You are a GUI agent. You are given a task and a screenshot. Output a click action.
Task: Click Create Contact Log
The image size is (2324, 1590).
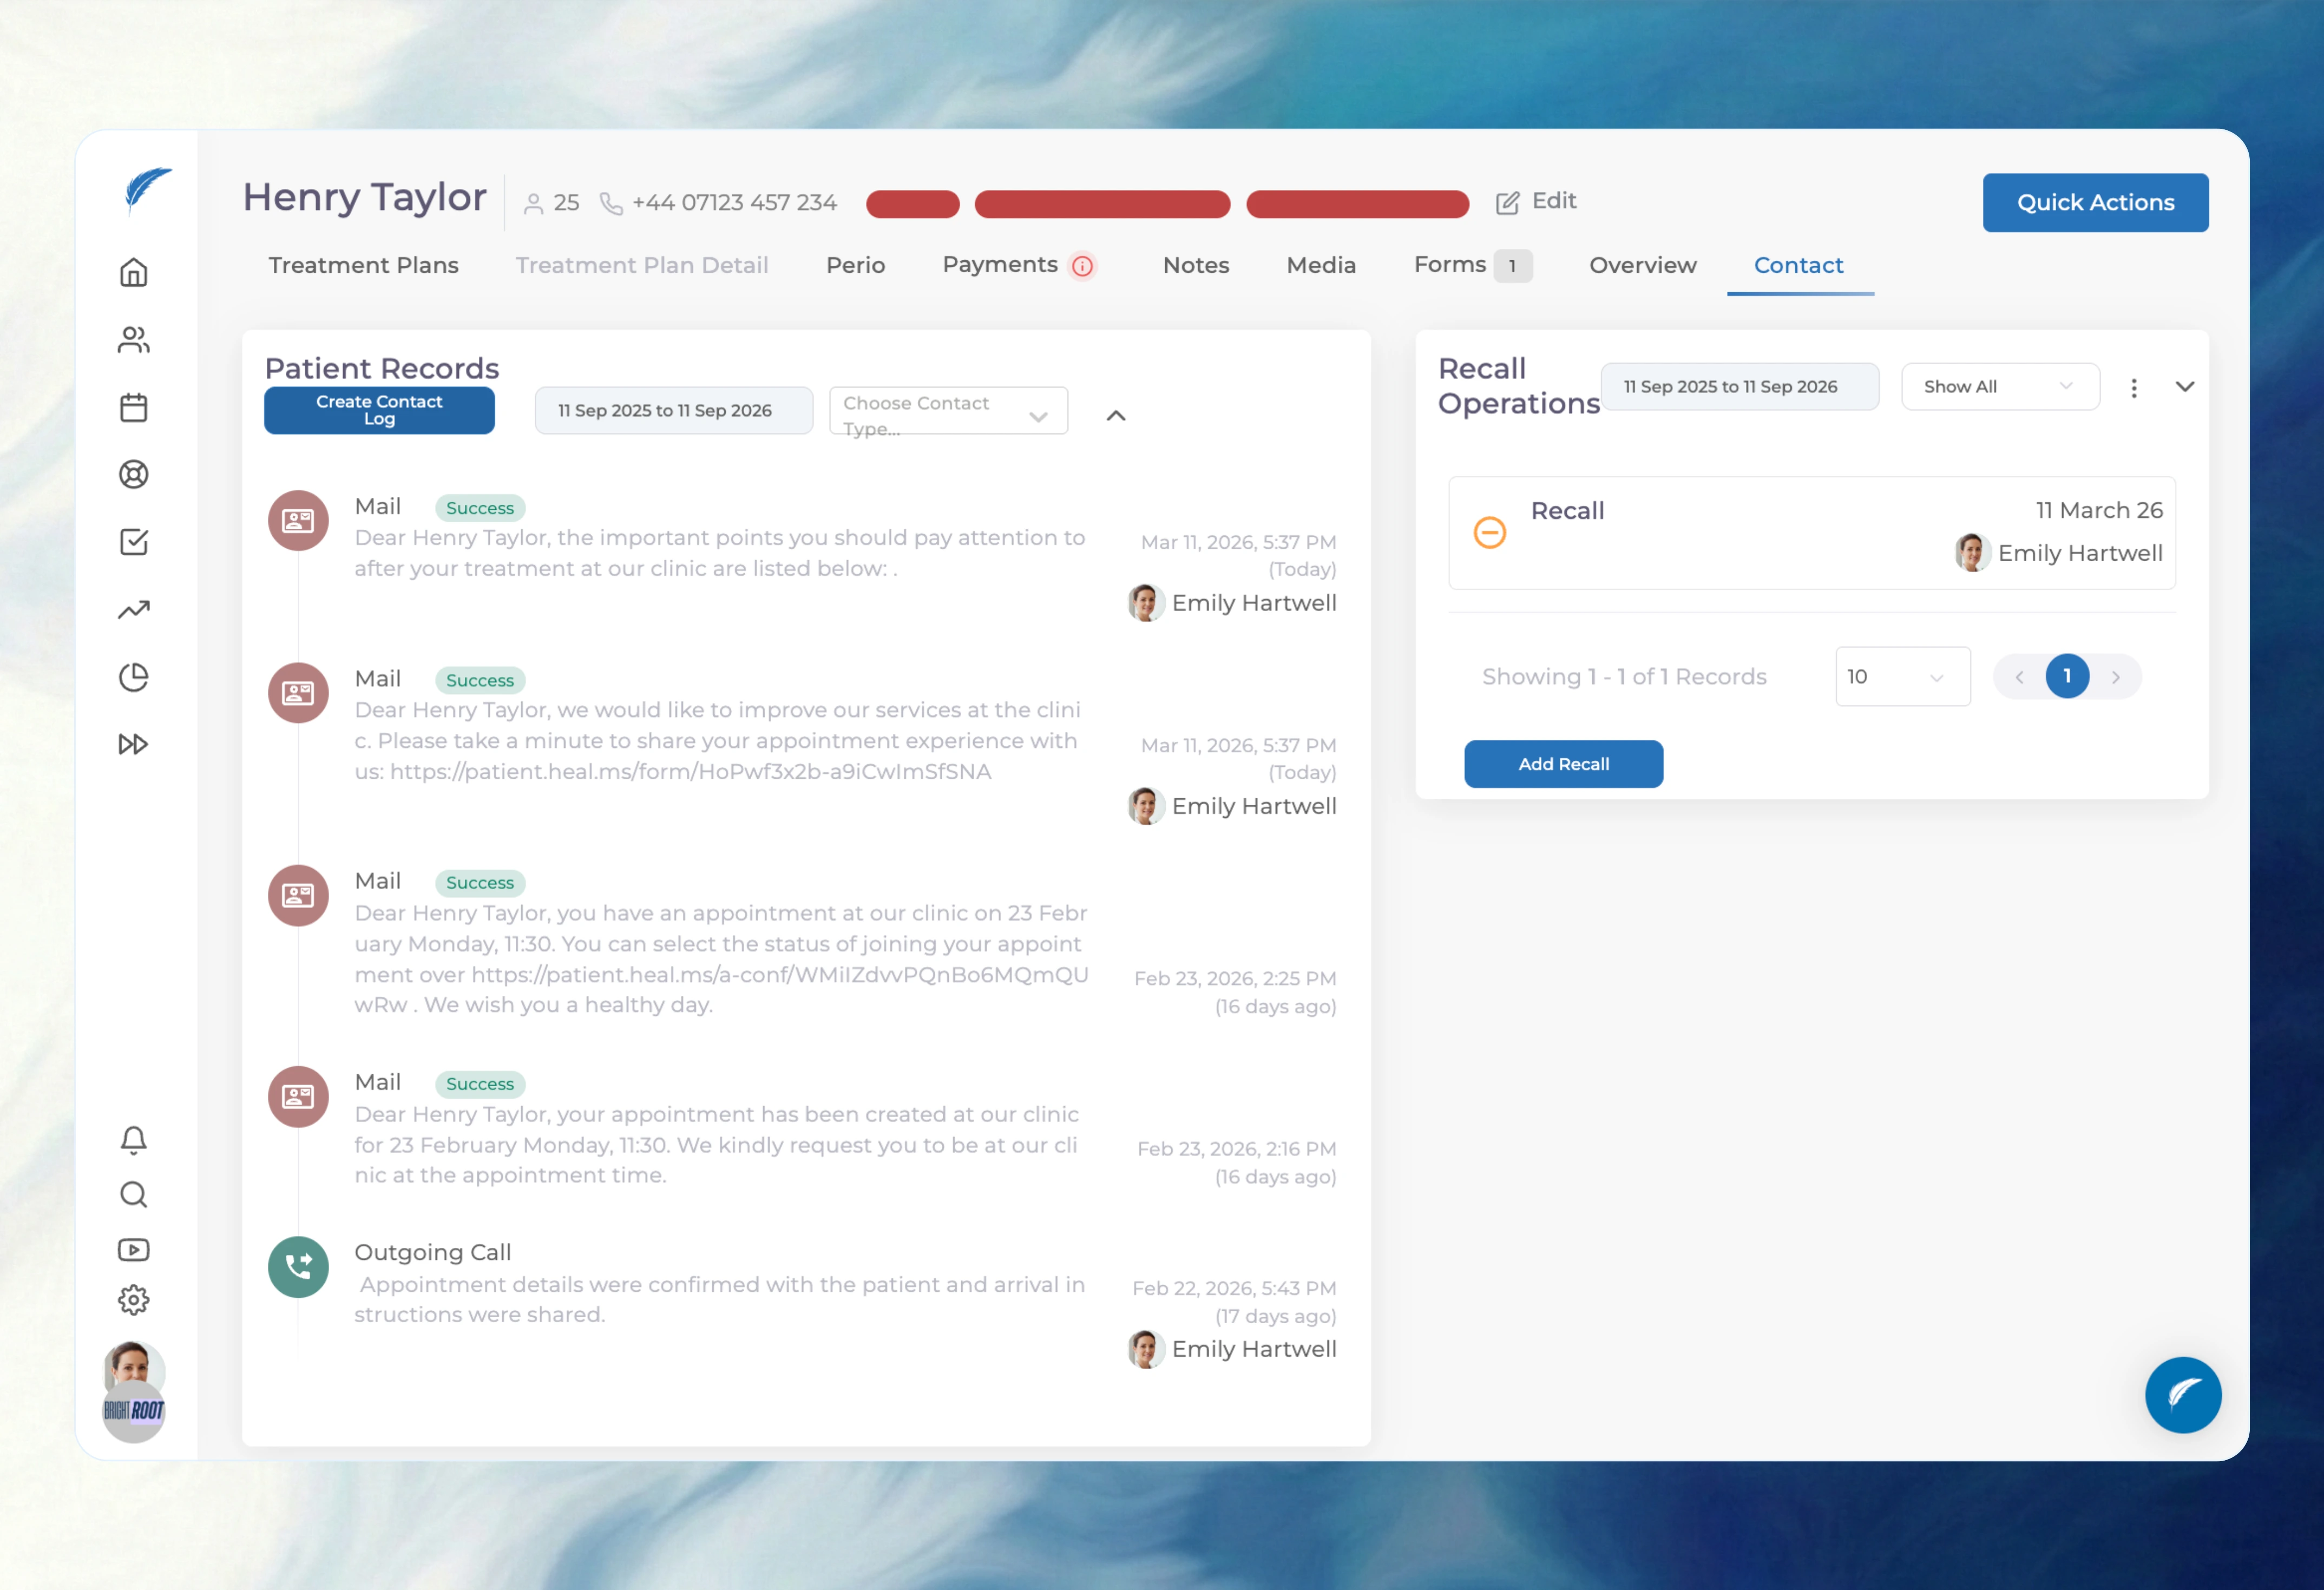[x=379, y=410]
